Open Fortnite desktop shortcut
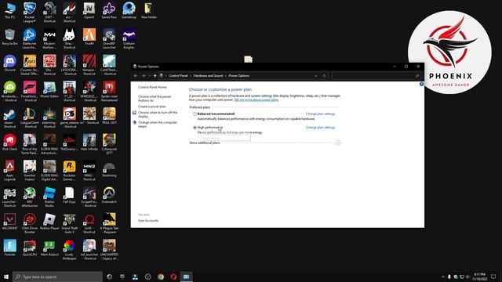The width and height of the screenshot is (502, 282). click(9, 248)
